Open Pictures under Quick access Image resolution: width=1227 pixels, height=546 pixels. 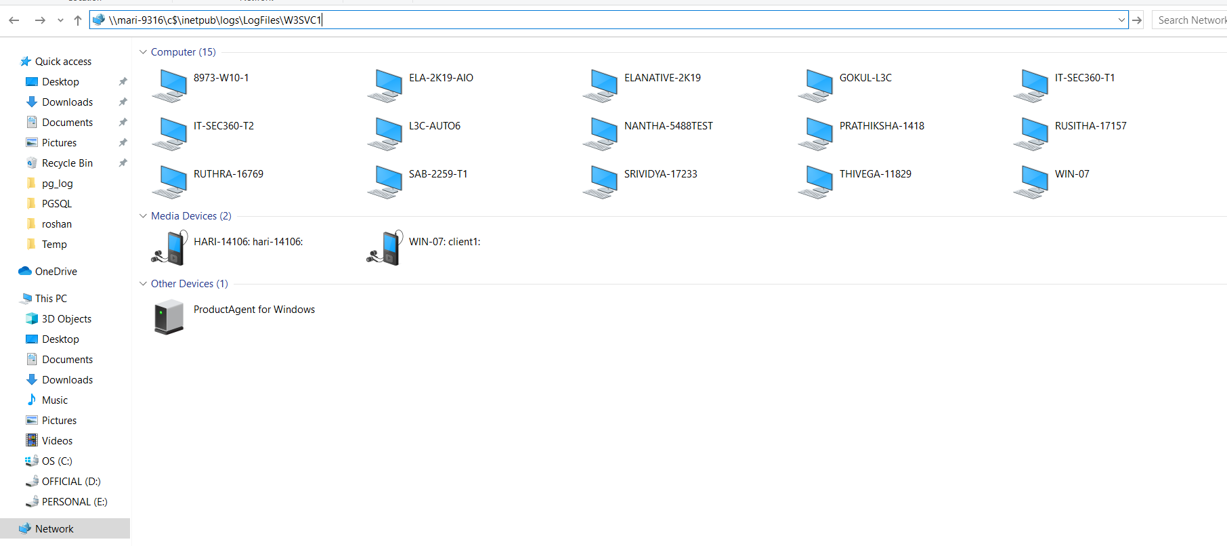pos(59,143)
